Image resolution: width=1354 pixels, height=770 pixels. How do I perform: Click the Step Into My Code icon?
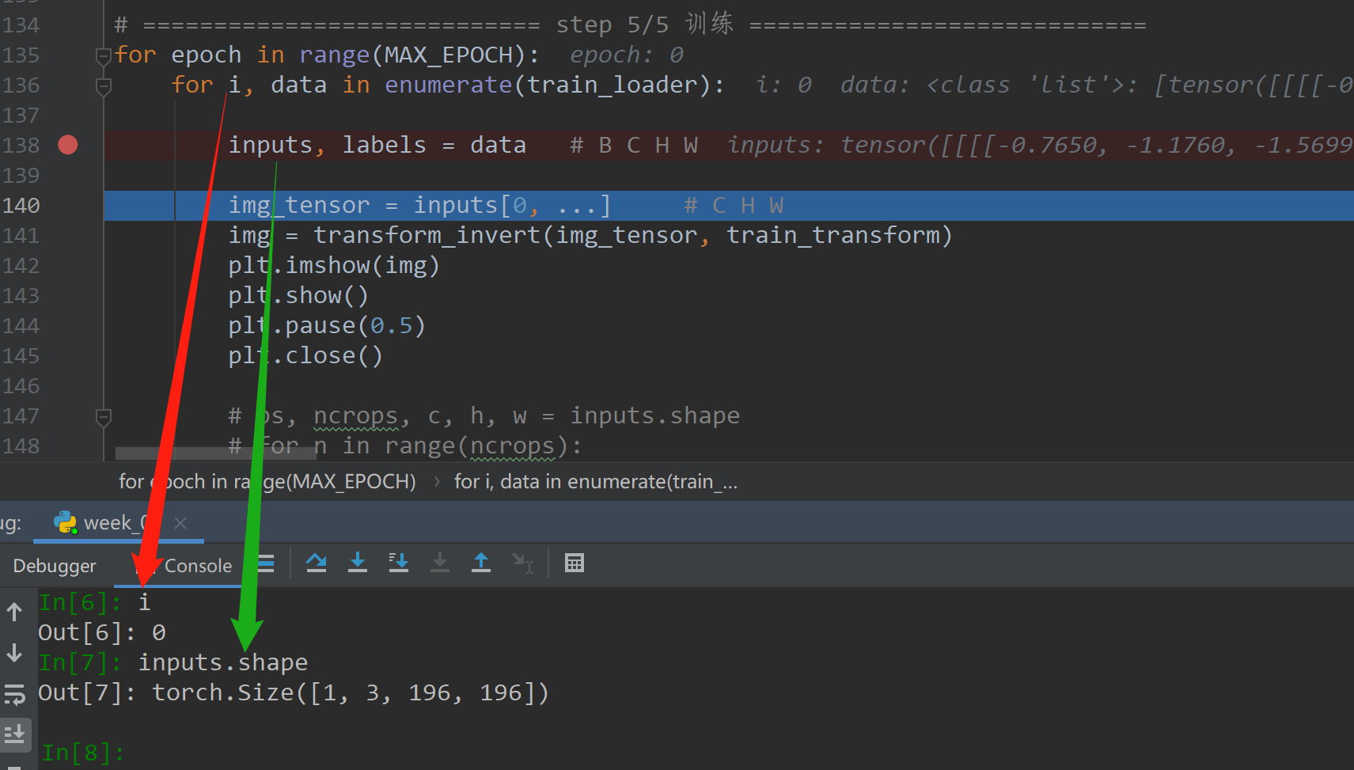[x=399, y=563]
